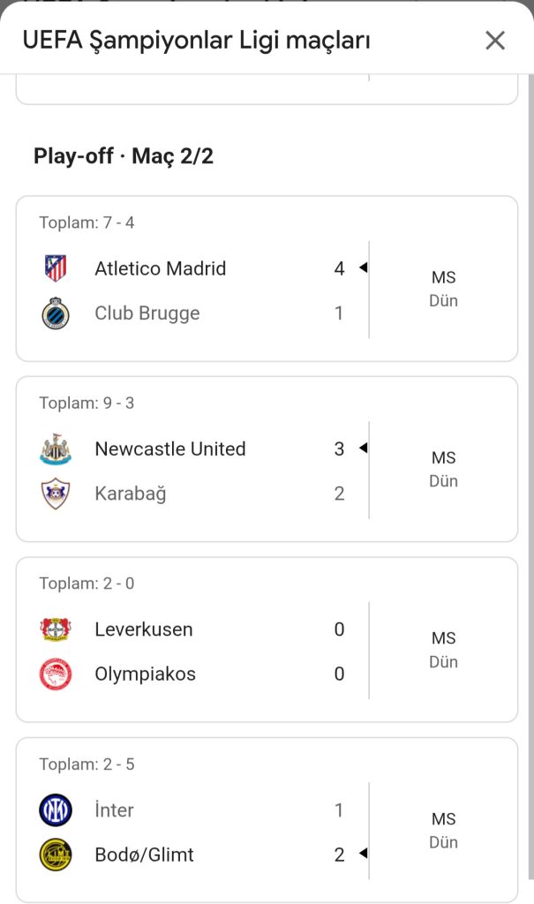The width and height of the screenshot is (534, 904).
Task: Click the Toplam: 9 - 3 aggregate label
Action: coord(86,403)
